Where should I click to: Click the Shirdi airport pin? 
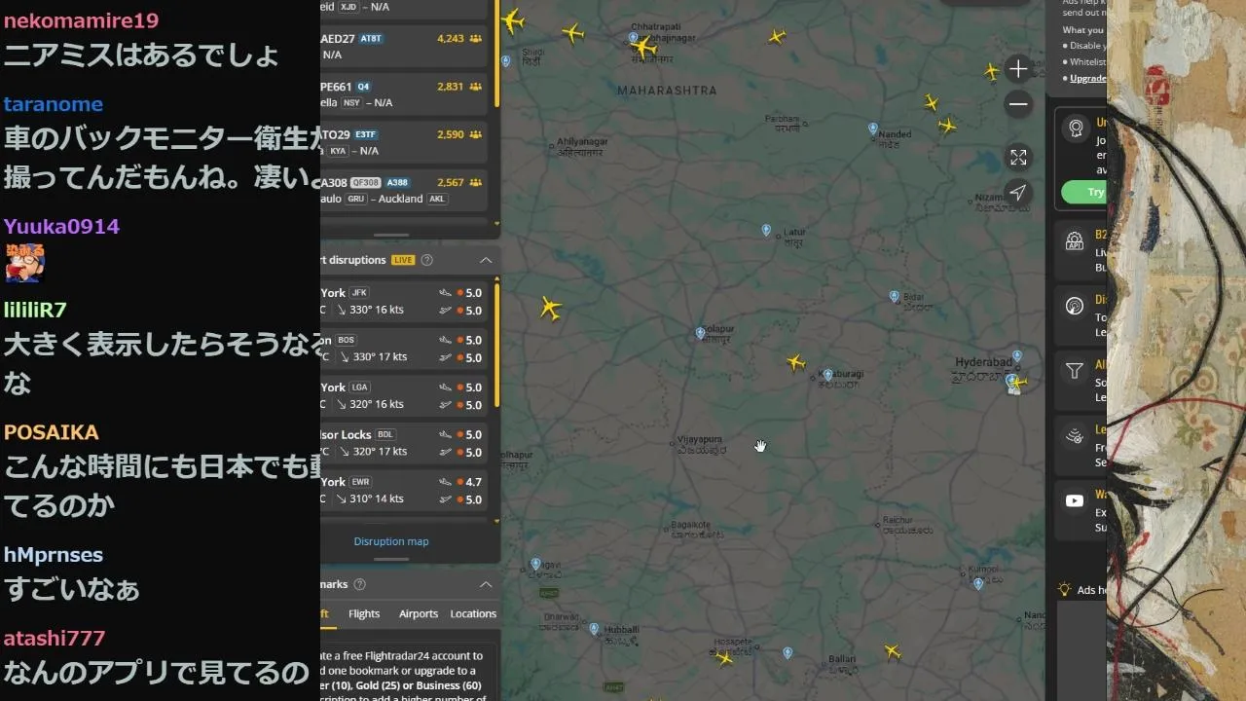click(x=505, y=60)
